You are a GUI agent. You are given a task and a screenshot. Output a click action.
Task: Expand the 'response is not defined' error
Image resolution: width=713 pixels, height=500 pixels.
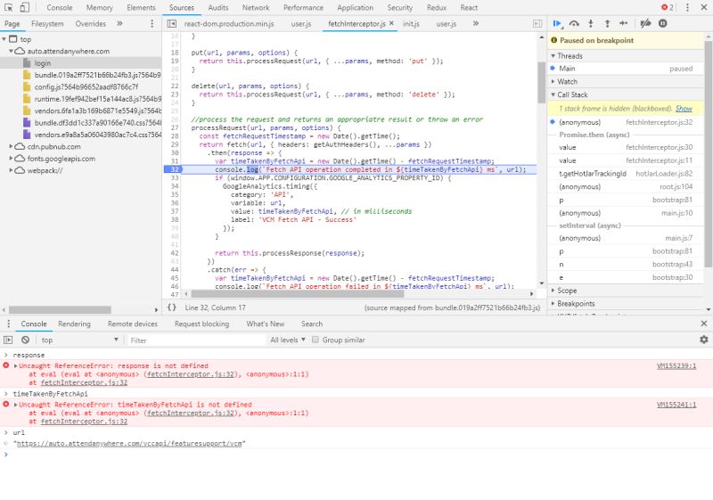click(15, 366)
